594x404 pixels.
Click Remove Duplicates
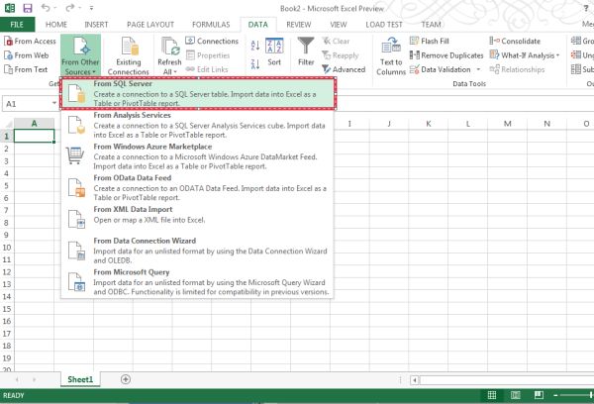(446, 55)
